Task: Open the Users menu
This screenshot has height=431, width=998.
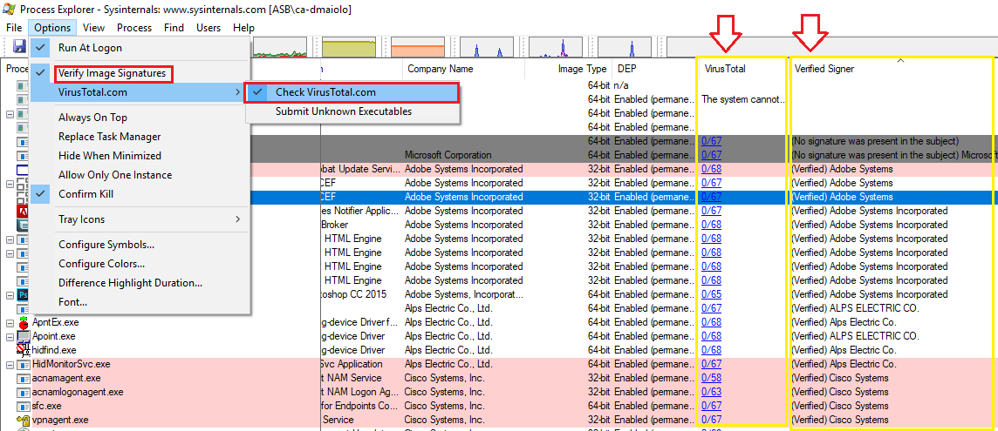Action: tap(208, 28)
